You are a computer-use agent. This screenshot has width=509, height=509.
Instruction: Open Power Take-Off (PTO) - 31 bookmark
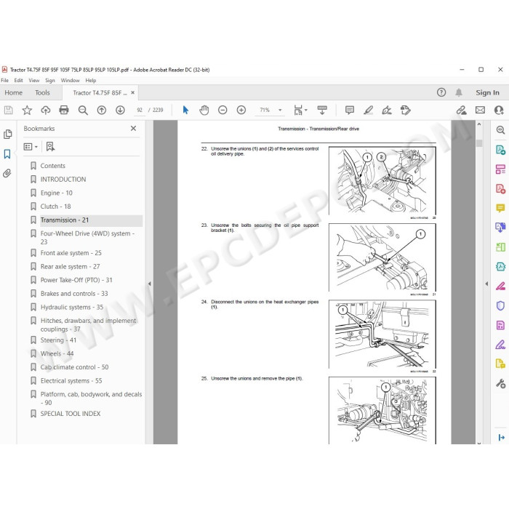pos(76,280)
